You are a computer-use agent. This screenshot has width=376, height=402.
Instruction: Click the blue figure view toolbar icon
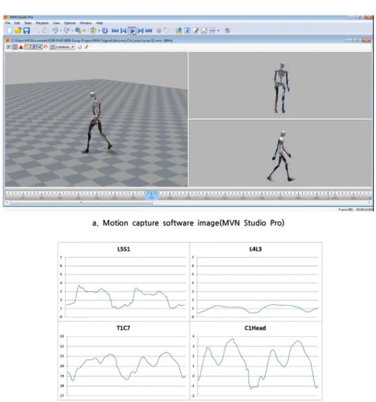[187, 31]
